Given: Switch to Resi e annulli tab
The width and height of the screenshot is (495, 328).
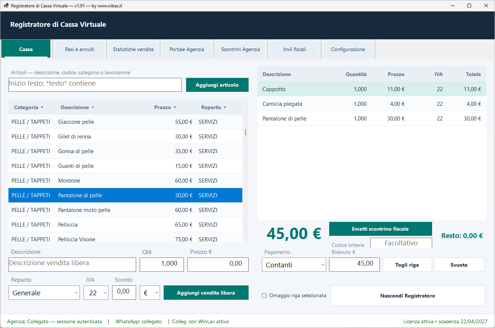Looking at the screenshot, I should click(x=79, y=49).
